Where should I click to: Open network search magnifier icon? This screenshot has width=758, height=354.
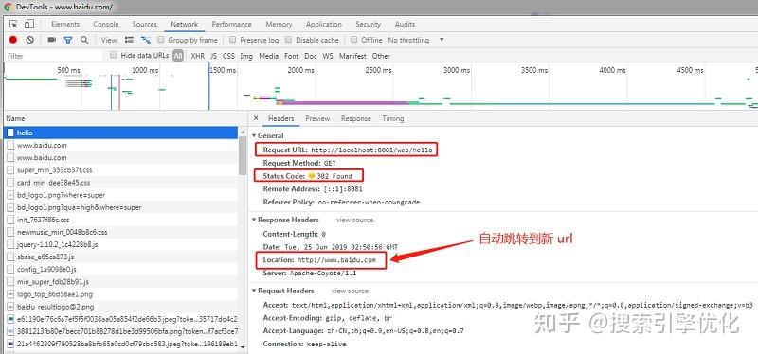tap(84, 40)
